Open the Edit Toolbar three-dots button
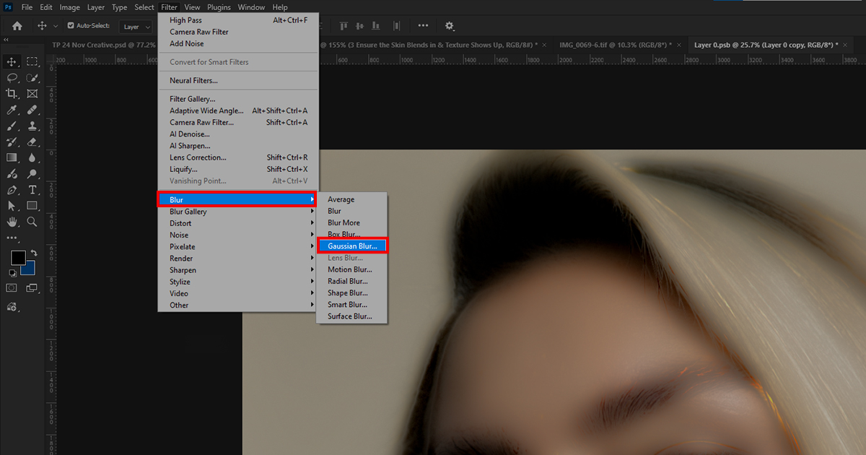This screenshot has height=455, width=866. pos(12,238)
